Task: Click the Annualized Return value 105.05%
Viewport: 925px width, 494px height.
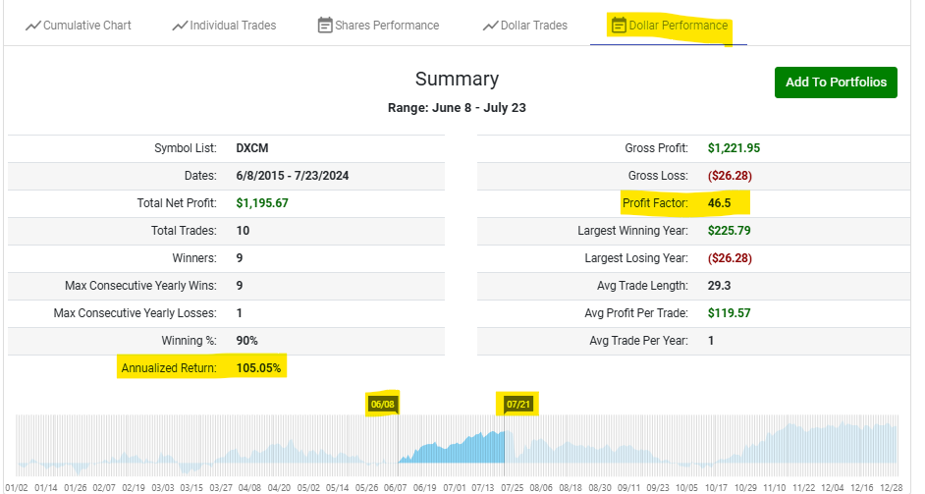Action: [x=260, y=368]
